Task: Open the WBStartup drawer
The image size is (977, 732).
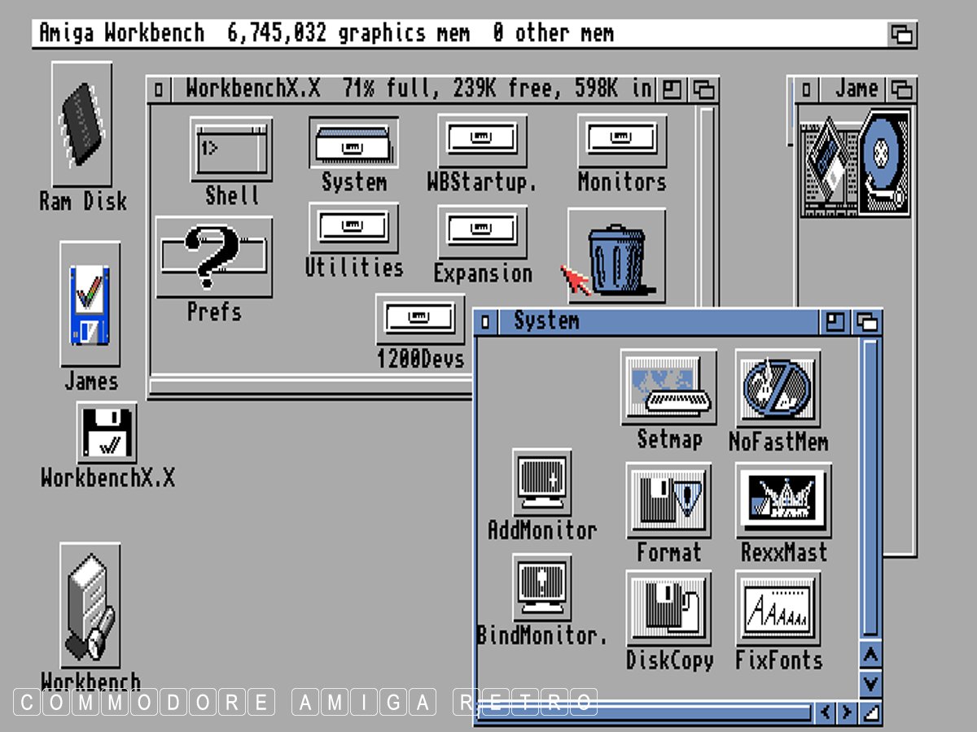Action: click(482, 141)
